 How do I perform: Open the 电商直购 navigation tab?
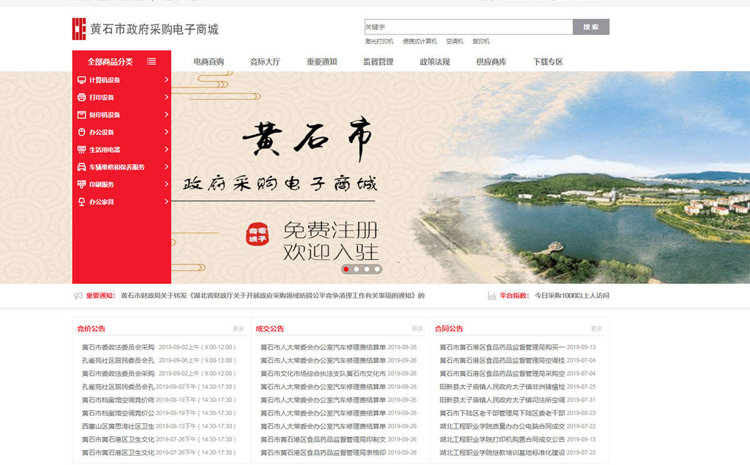coord(208,62)
